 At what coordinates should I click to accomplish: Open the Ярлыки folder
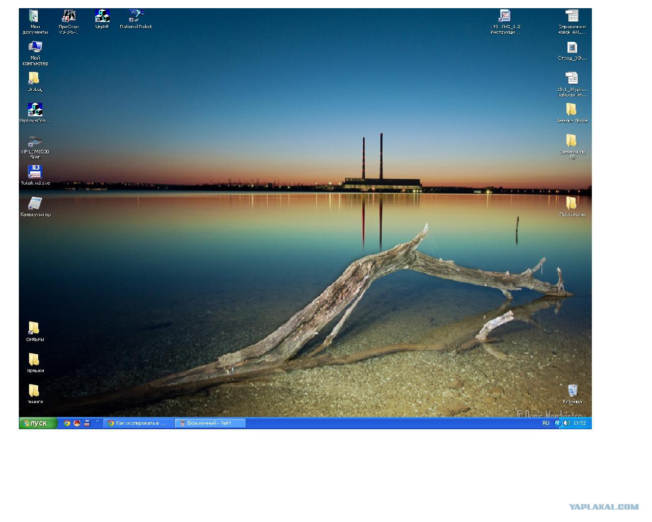click(35, 363)
